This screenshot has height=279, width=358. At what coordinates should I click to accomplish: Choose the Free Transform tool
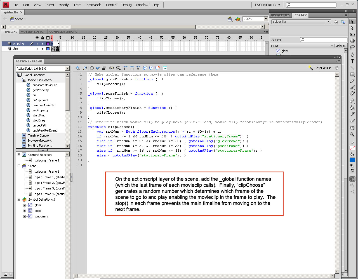pos(352,35)
